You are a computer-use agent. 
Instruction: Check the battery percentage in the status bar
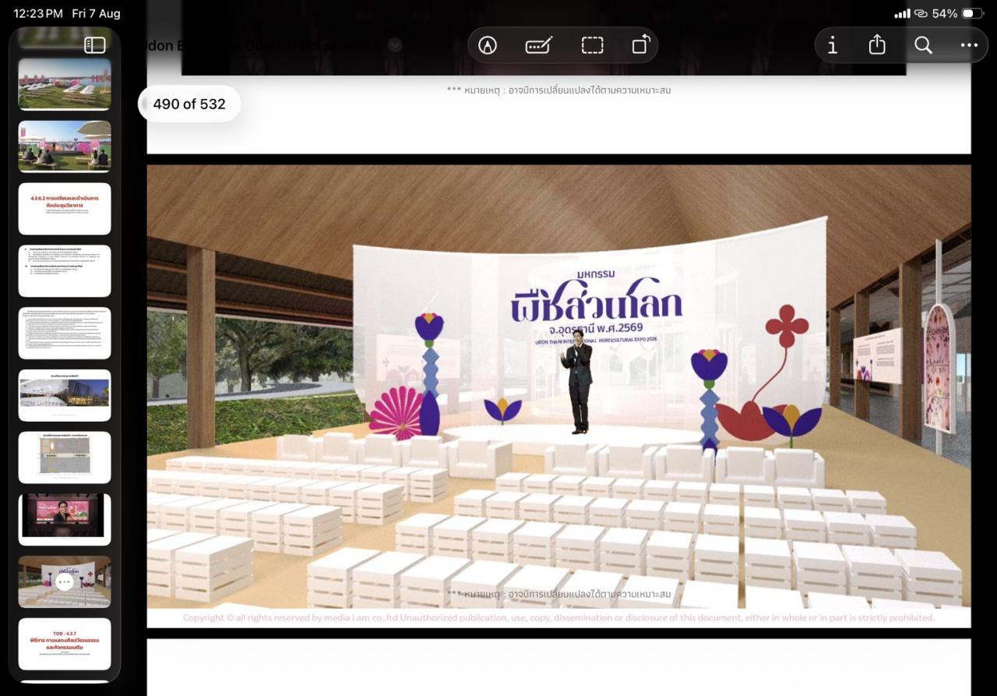944,13
